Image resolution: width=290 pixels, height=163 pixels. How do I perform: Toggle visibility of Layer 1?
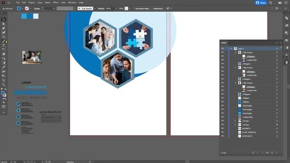pyautogui.click(x=222, y=48)
